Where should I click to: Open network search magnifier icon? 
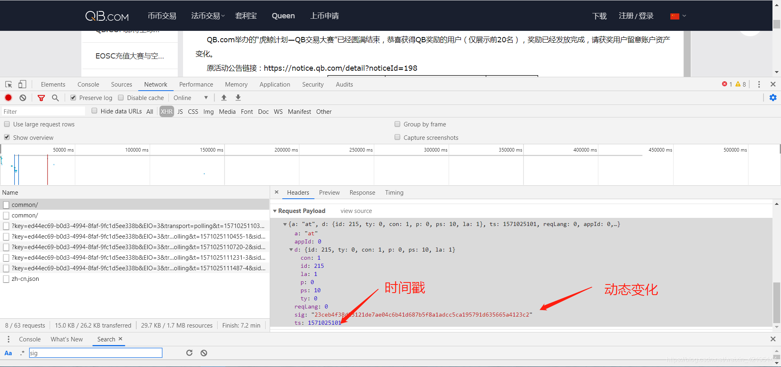tap(55, 98)
